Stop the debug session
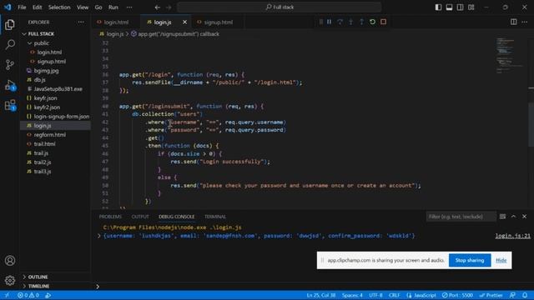The image size is (534, 300). tap(384, 22)
